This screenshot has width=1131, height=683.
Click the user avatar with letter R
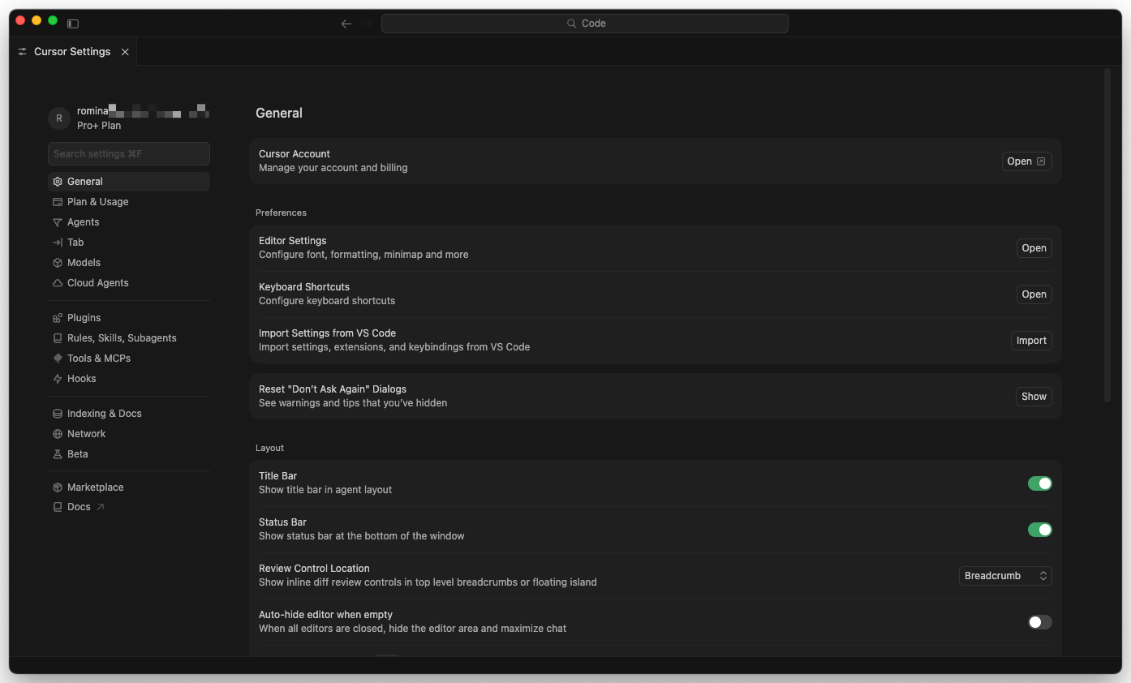[58, 118]
